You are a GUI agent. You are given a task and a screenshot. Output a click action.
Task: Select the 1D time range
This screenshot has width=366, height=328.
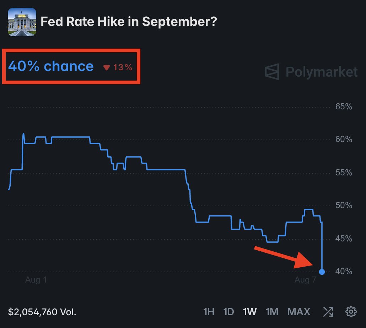pos(228,312)
